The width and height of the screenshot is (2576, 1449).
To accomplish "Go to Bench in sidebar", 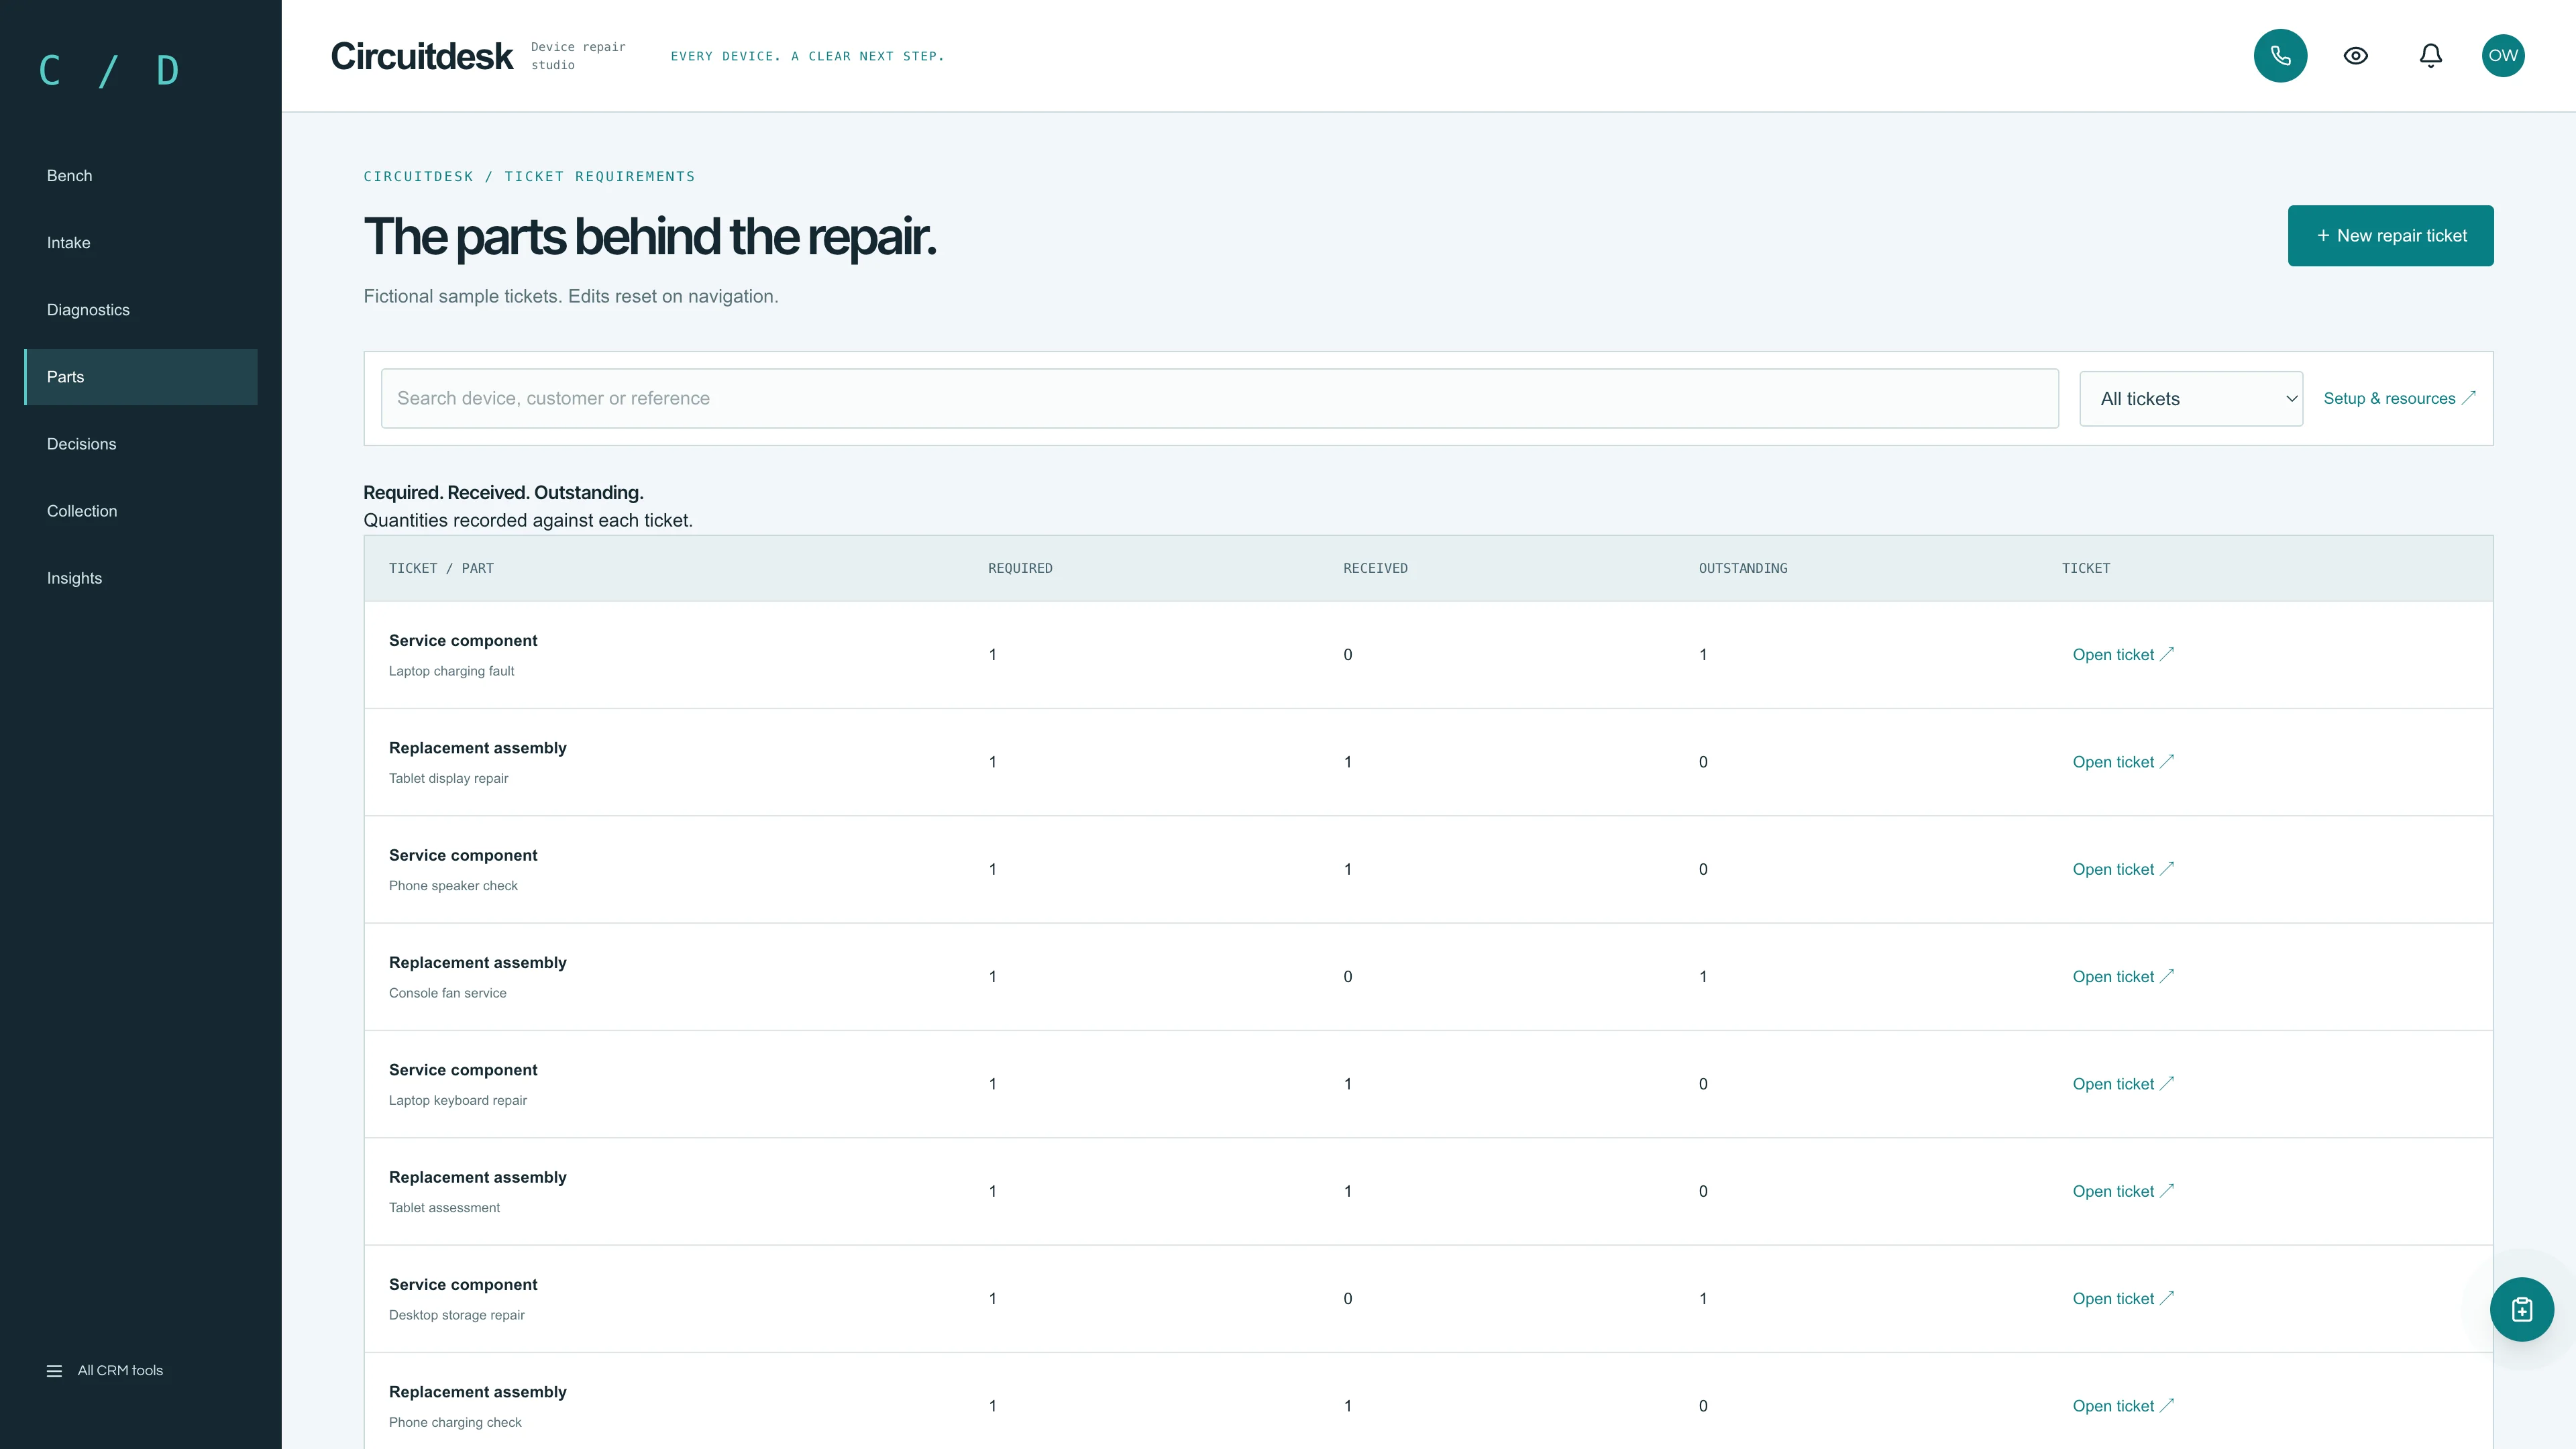I will coord(141,176).
